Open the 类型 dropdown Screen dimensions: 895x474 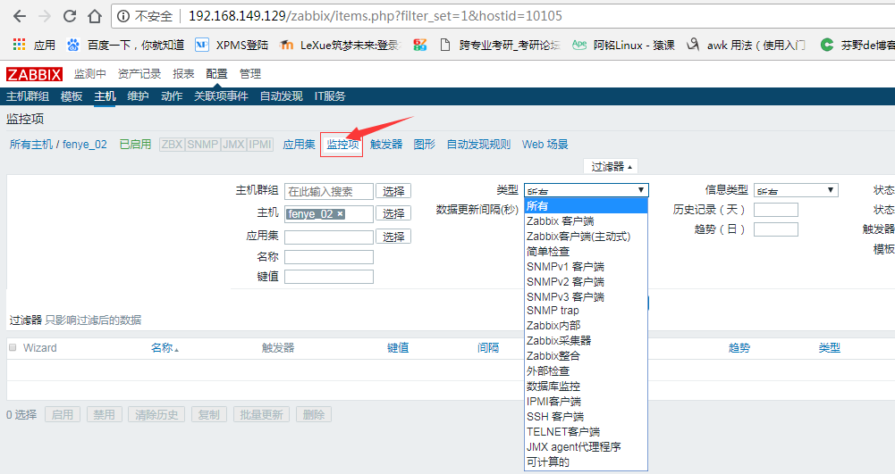(587, 190)
